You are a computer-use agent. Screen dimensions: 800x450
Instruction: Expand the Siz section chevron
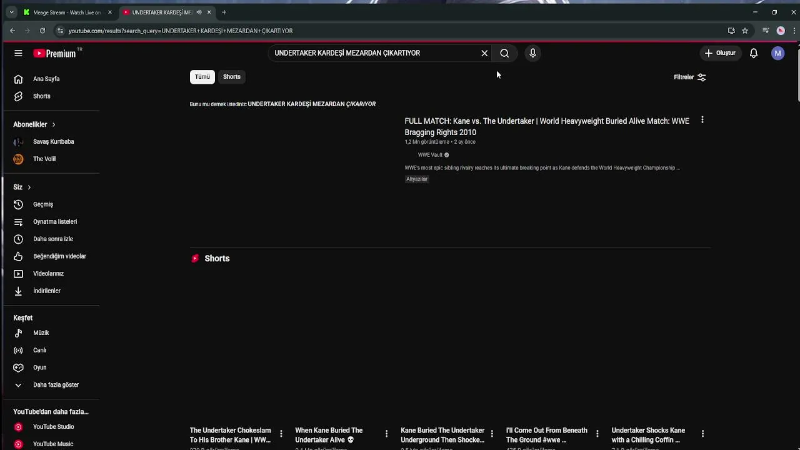29,187
